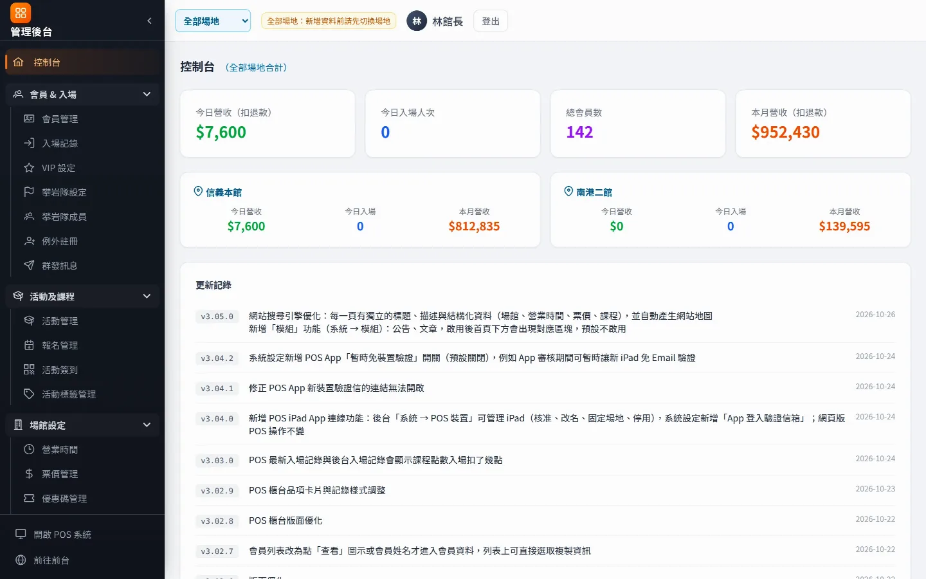Image resolution: width=926 pixels, height=579 pixels.
Task: Click the 本月營收 $952,430 value
Action: (x=785, y=132)
